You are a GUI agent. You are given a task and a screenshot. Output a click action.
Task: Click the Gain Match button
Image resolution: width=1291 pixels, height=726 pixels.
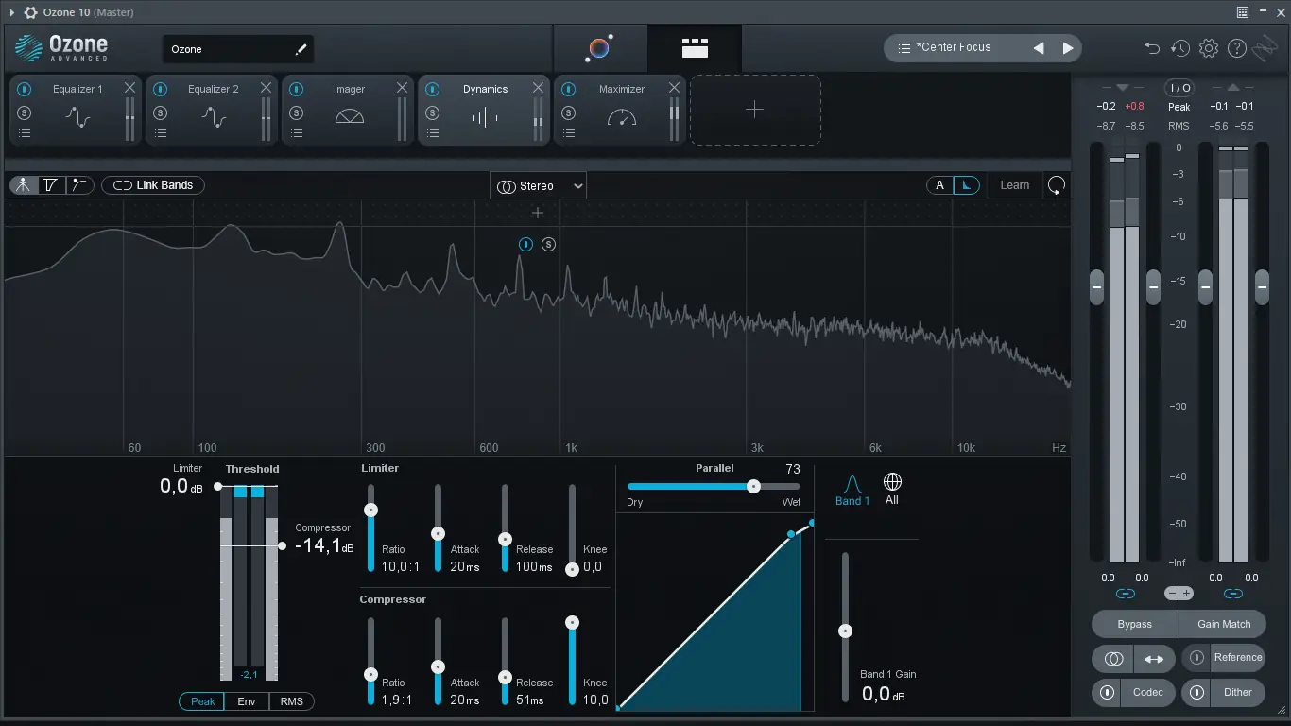[x=1223, y=624]
